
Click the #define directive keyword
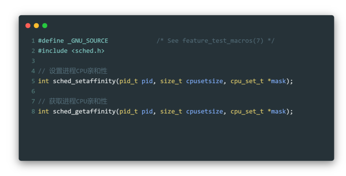tap(51, 41)
